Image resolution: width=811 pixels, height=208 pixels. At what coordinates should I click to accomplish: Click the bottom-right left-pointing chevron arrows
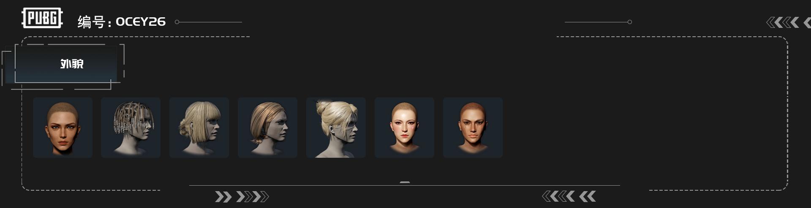[x=569, y=196]
